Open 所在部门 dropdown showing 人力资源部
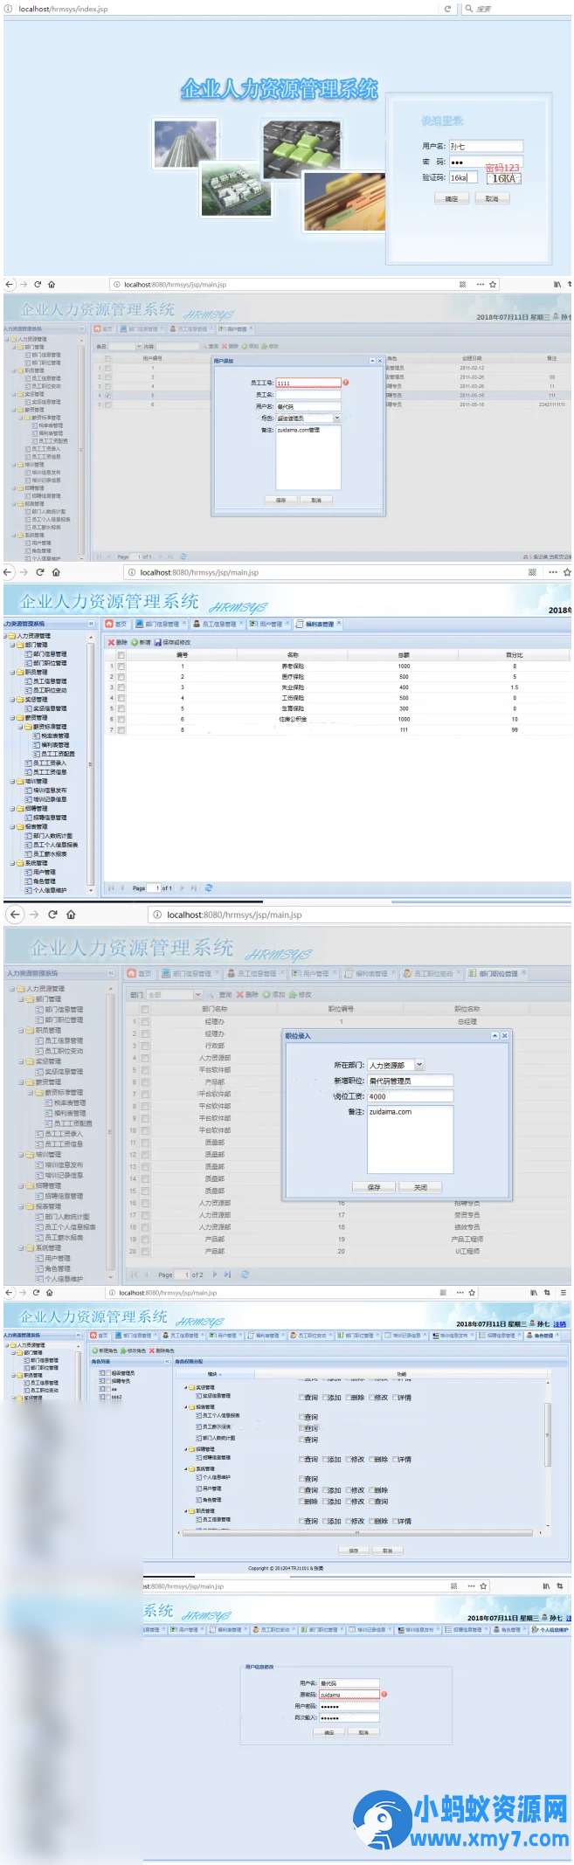 click(x=419, y=1065)
